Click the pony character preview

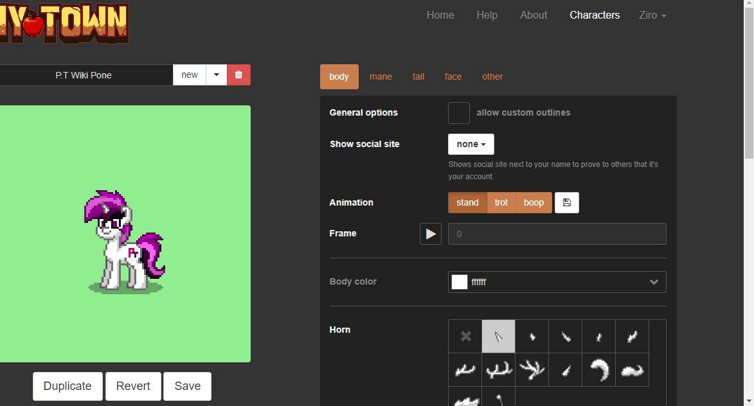[x=125, y=240]
